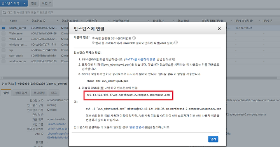Click the 연결 button in toolbar
The width and height of the screenshot is (280, 147).
pos(34,3)
